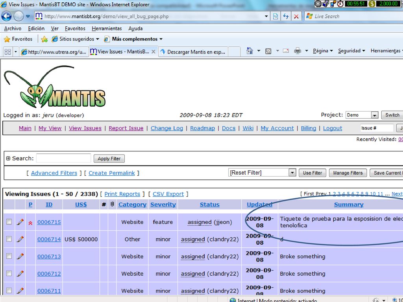Click the RSS feeds icon
Viewport: 403px width, 302px height.
tap(268, 51)
